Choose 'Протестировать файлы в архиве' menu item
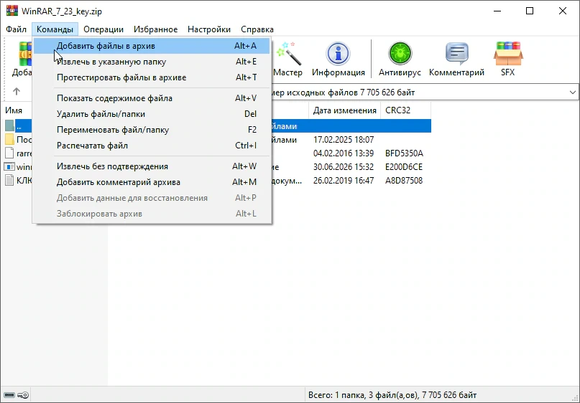Viewport: 580px width, 403px height. coord(152,77)
